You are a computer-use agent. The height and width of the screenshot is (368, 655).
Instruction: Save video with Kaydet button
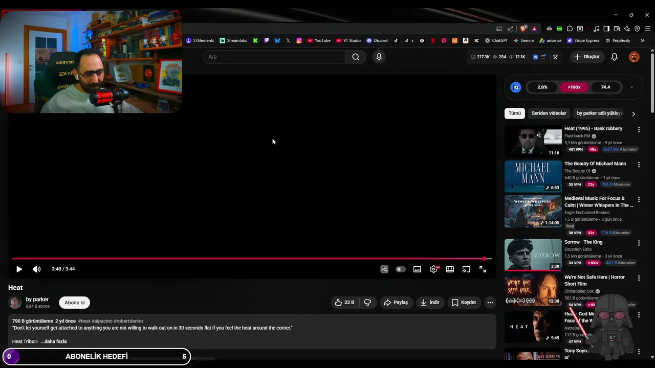click(464, 303)
